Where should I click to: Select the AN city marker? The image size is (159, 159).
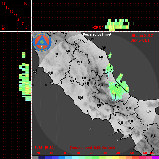[x=104, y=48]
